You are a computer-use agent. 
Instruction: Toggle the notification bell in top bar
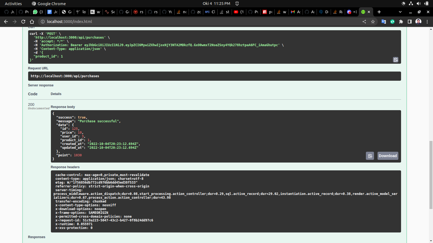(237, 4)
